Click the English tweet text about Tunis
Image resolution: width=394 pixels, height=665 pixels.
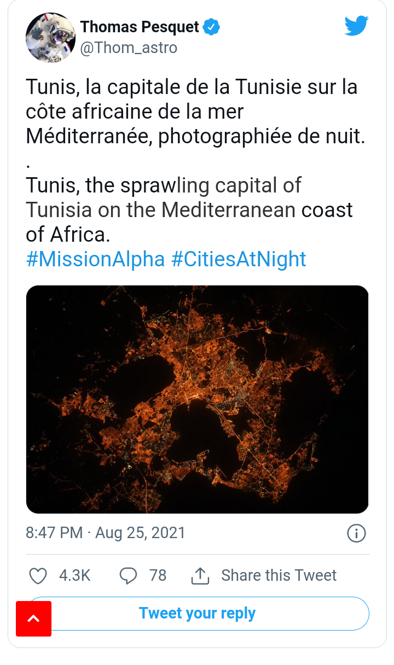pyautogui.click(x=189, y=210)
